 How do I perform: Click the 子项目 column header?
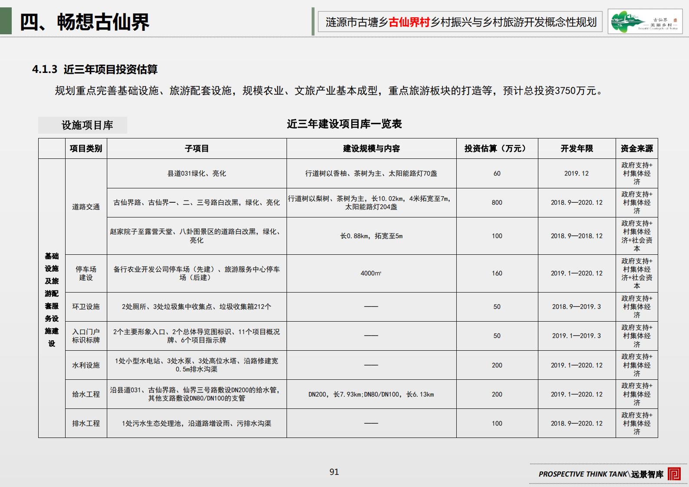[x=197, y=148]
